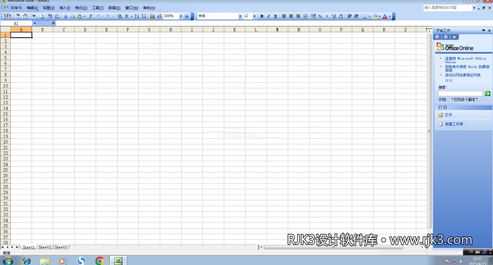Select the Format Painter brush
The width and height of the screenshot is (493, 265).
click(90, 16)
